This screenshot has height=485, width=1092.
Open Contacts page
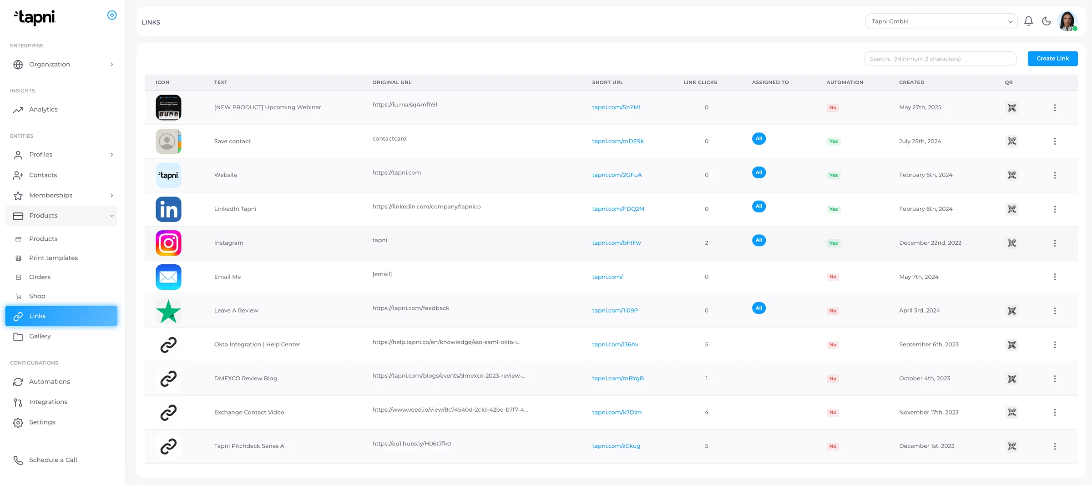click(x=61, y=175)
